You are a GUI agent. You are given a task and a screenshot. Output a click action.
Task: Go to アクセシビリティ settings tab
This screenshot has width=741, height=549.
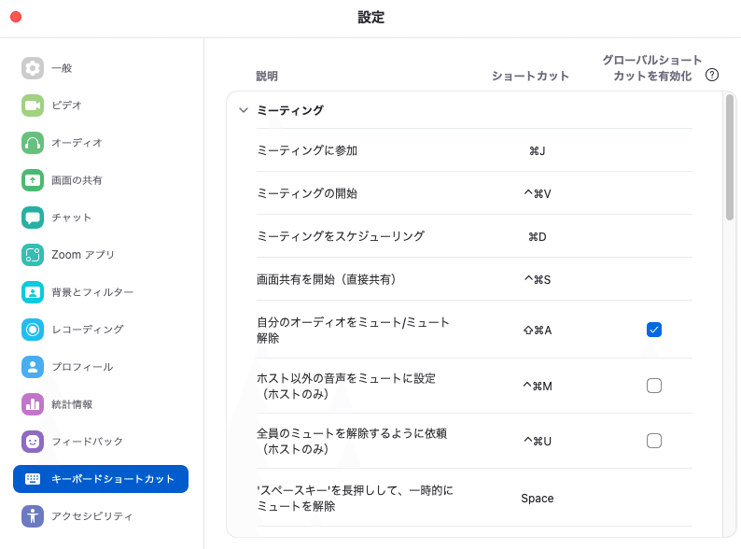pyautogui.click(x=92, y=515)
